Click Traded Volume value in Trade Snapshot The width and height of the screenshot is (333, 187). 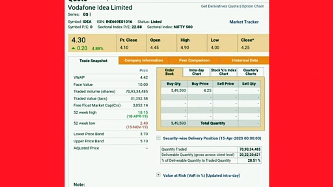click(137, 91)
